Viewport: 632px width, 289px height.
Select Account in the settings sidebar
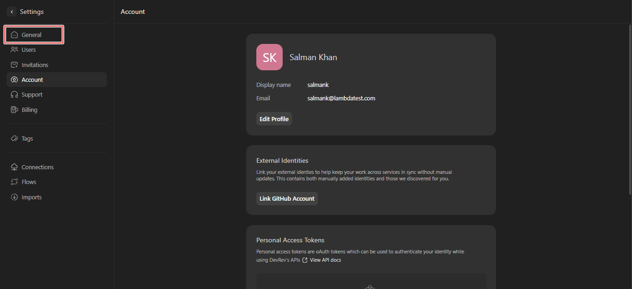pos(32,80)
